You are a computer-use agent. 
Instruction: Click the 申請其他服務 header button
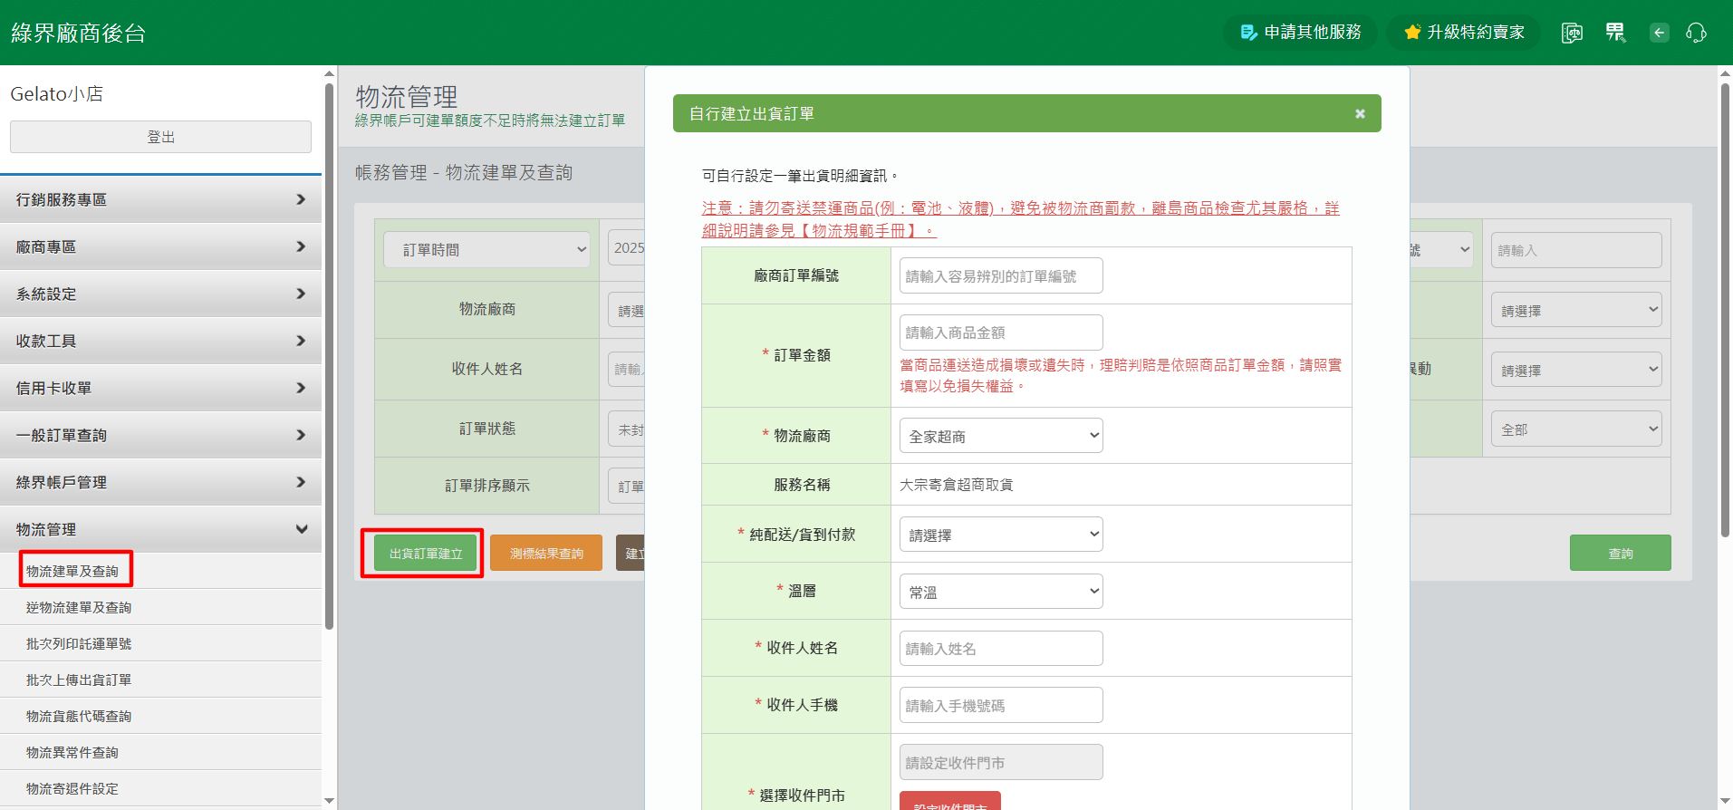1300,33
